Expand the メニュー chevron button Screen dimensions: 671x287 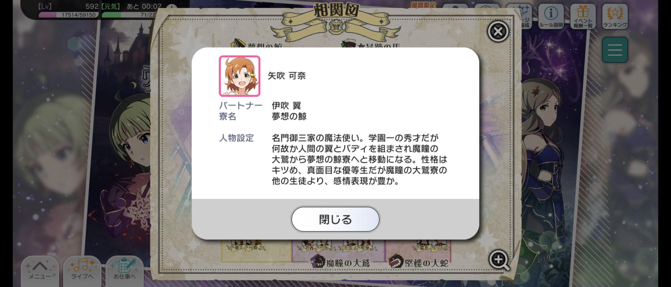(40, 270)
